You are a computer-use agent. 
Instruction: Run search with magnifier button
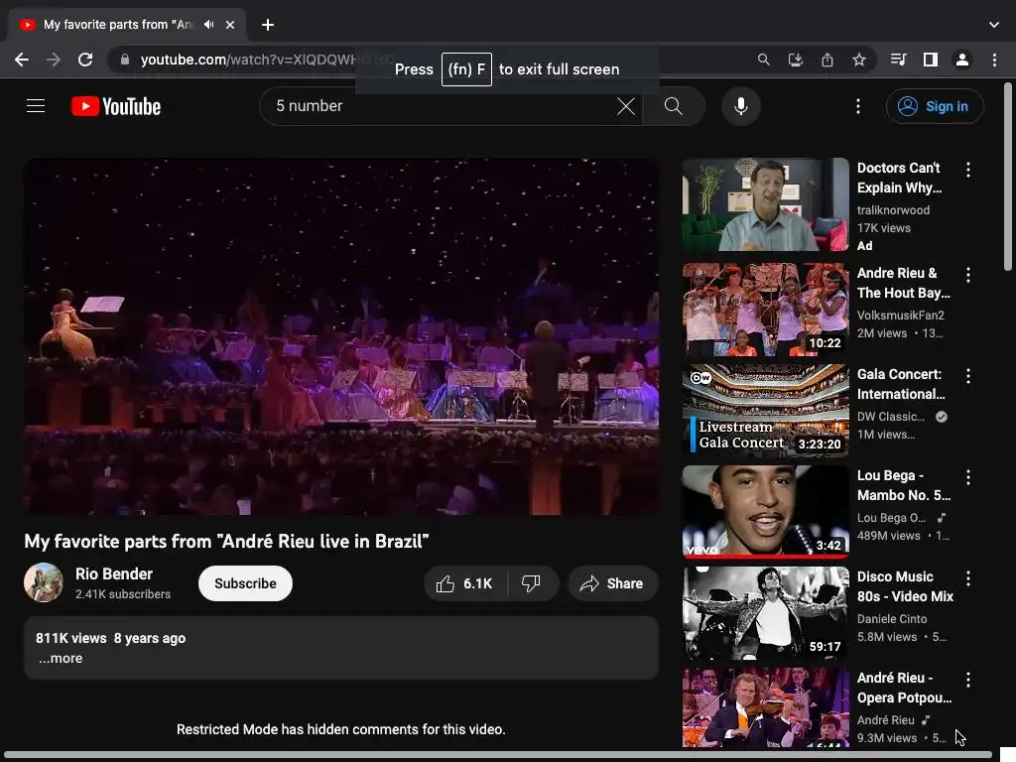click(x=674, y=106)
